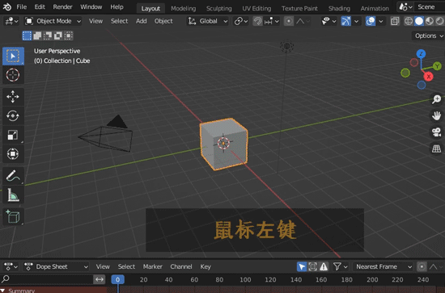Activate the Annotate tool
This screenshot has height=293, width=445.
(13, 176)
